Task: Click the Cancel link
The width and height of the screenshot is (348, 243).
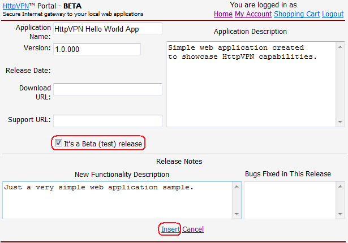Action: [x=193, y=229]
